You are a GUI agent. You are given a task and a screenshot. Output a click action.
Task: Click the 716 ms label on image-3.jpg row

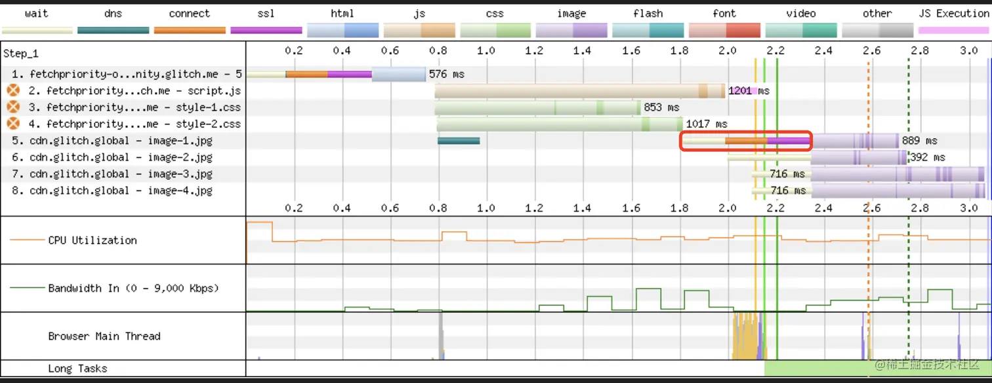[787, 173]
